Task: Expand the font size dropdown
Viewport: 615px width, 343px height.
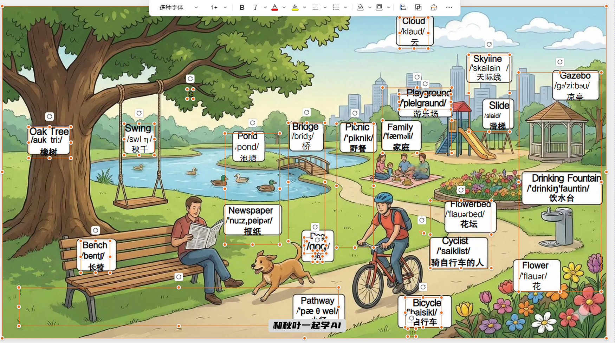Action: tap(225, 7)
